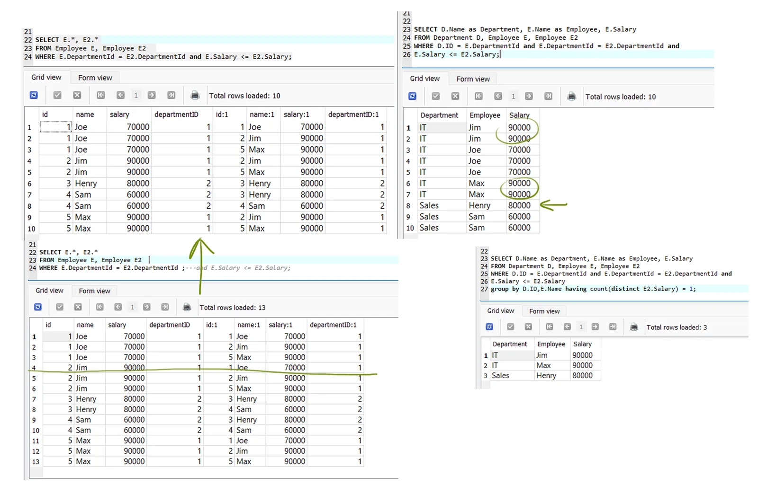Click the page number field in top-left toolbar
This screenshot has width=758, height=503.
pos(136,95)
